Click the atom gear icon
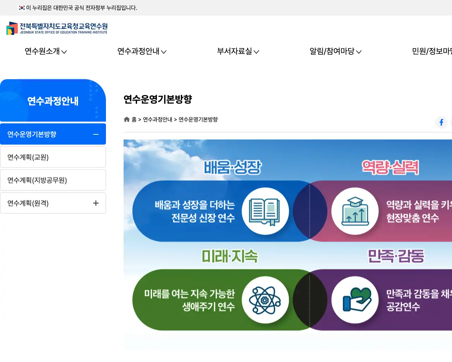Viewport: 452px width, 362px height. (265, 300)
